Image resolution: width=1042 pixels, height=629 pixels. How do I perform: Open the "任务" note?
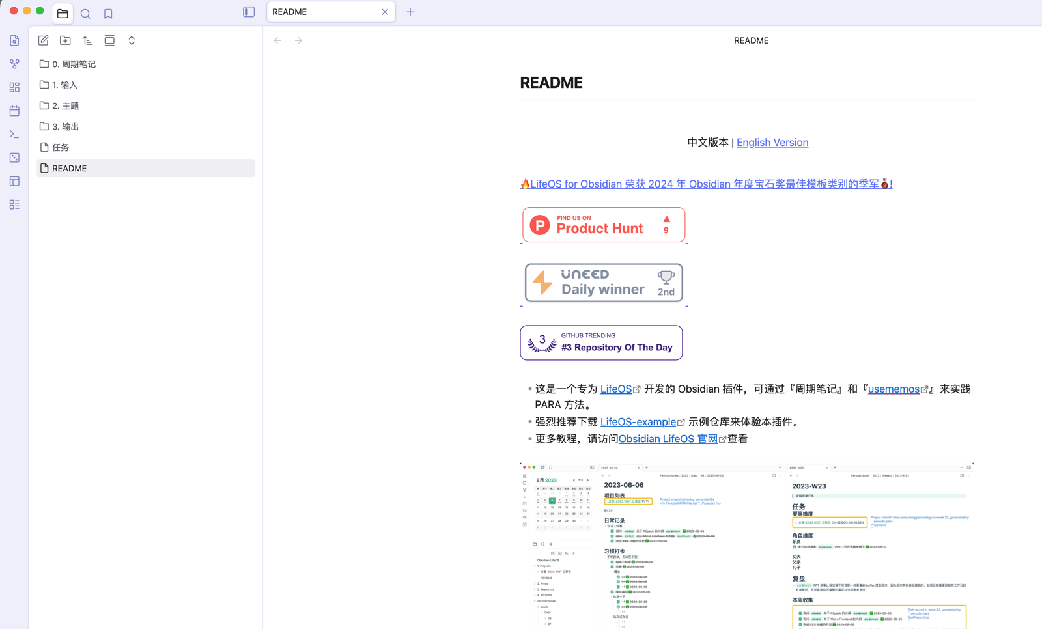(146, 147)
